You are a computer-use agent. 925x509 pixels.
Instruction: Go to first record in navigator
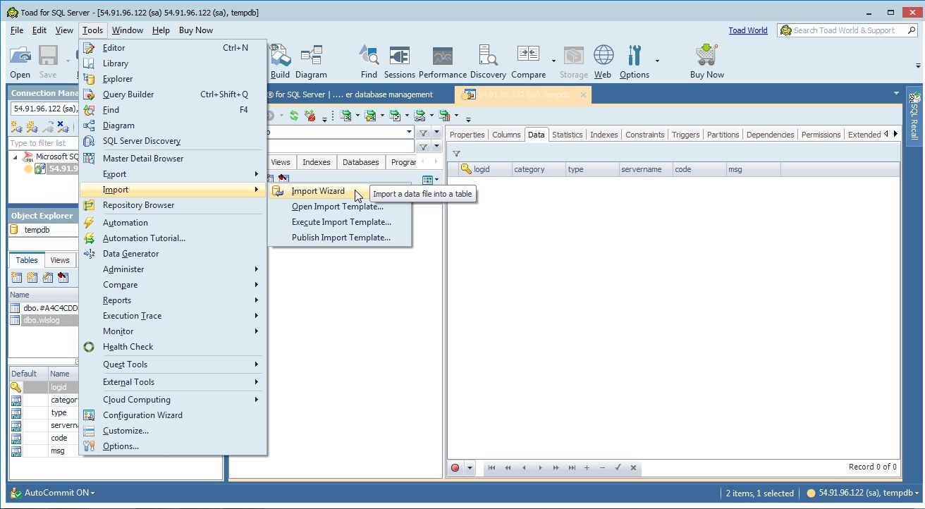click(x=491, y=467)
